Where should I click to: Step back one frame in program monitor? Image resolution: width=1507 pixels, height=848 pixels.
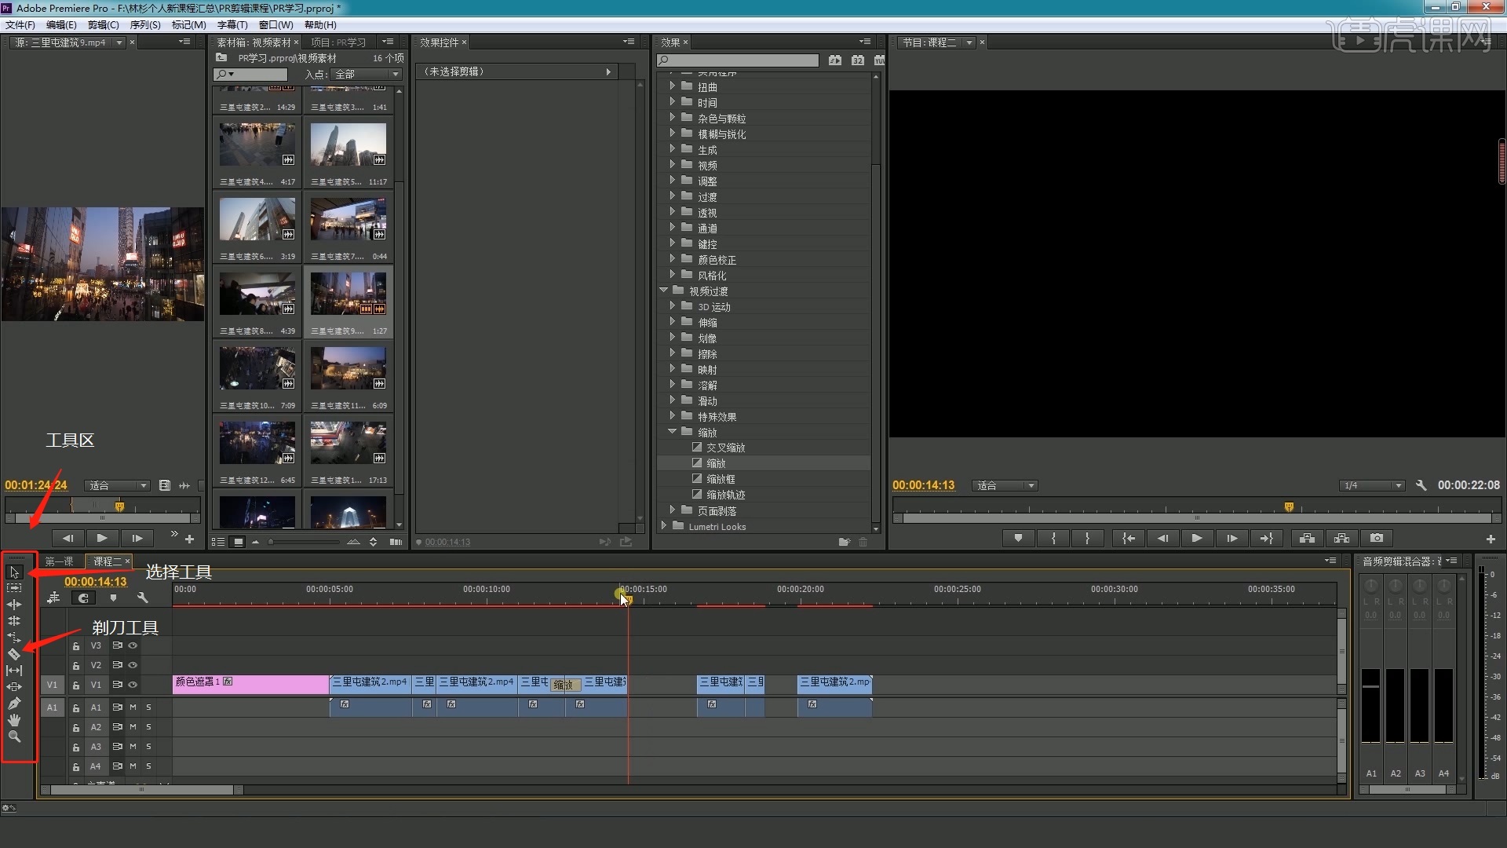pyautogui.click(x=1162, y=538)
